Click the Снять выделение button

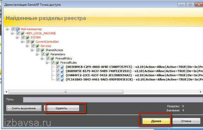[x=24, y=108]
